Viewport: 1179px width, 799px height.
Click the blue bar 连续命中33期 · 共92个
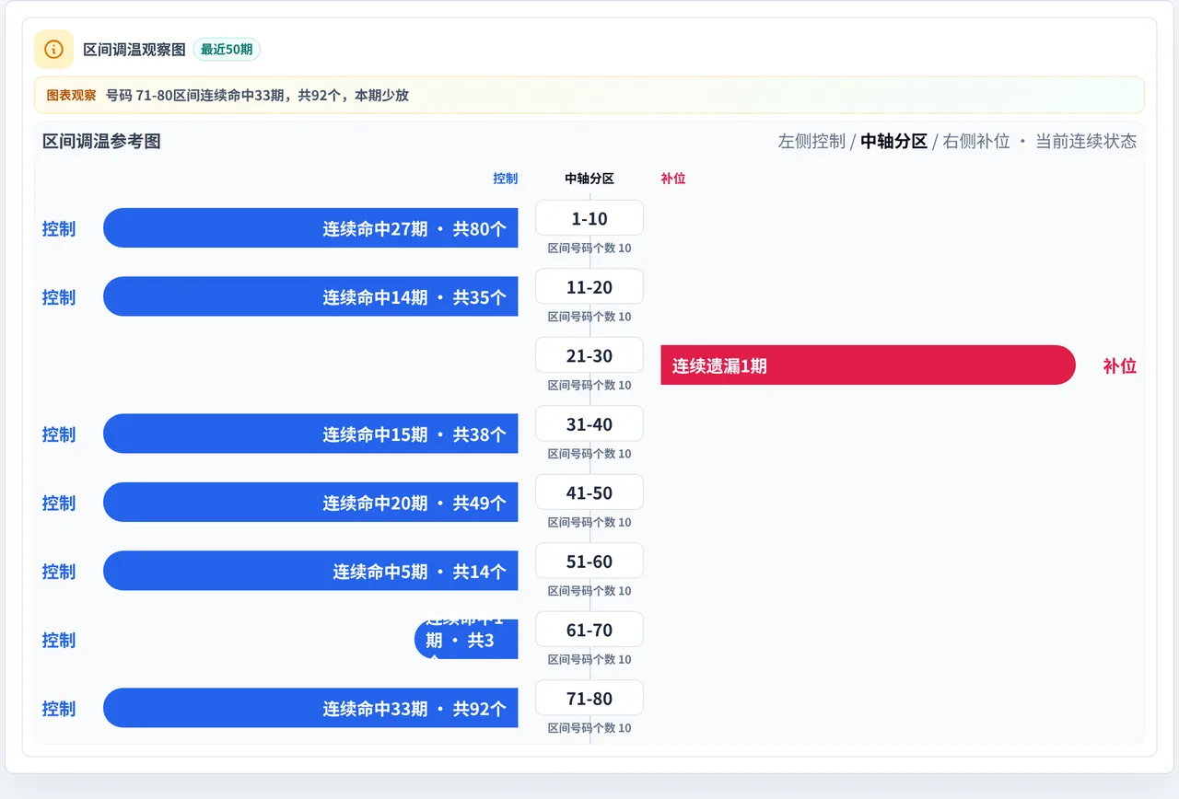[310, 708]
